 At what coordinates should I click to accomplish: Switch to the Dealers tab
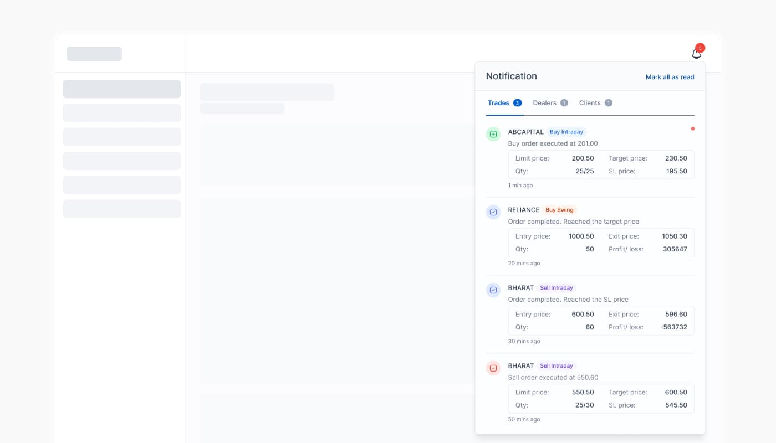(550, 103)
